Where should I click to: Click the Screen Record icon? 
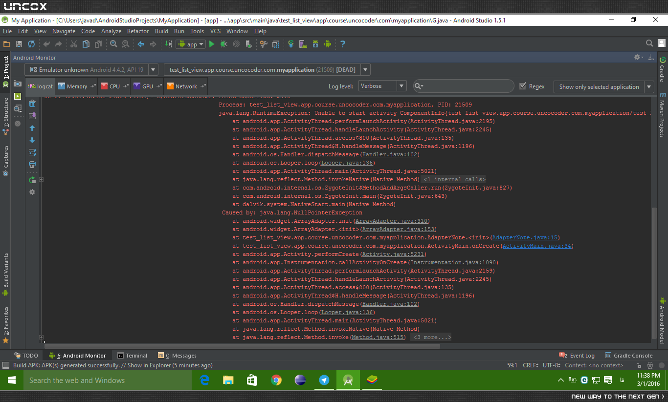(18, 96)
